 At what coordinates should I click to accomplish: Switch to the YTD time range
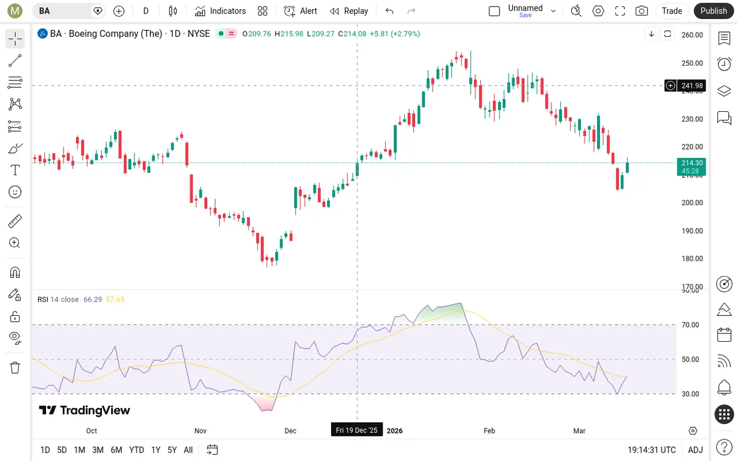click(x=136, y=450)
